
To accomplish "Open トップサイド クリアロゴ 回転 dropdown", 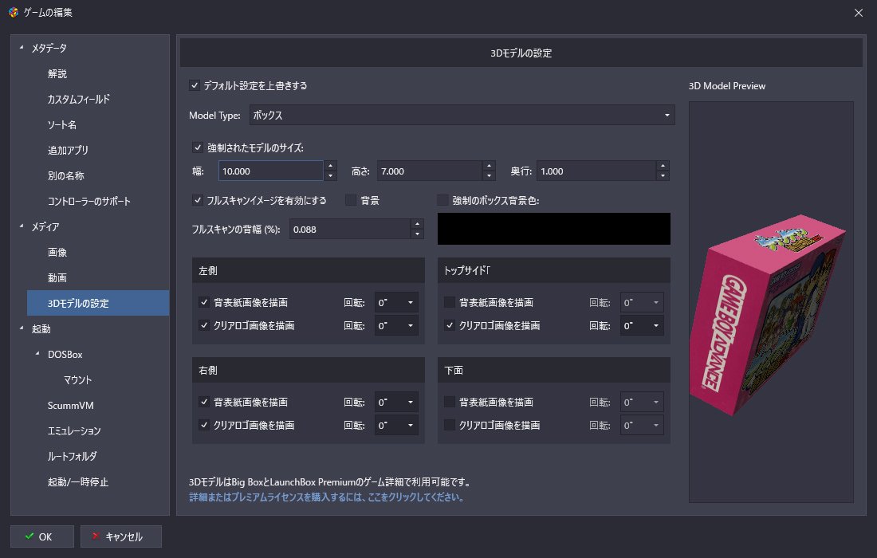I will [642, 325].
